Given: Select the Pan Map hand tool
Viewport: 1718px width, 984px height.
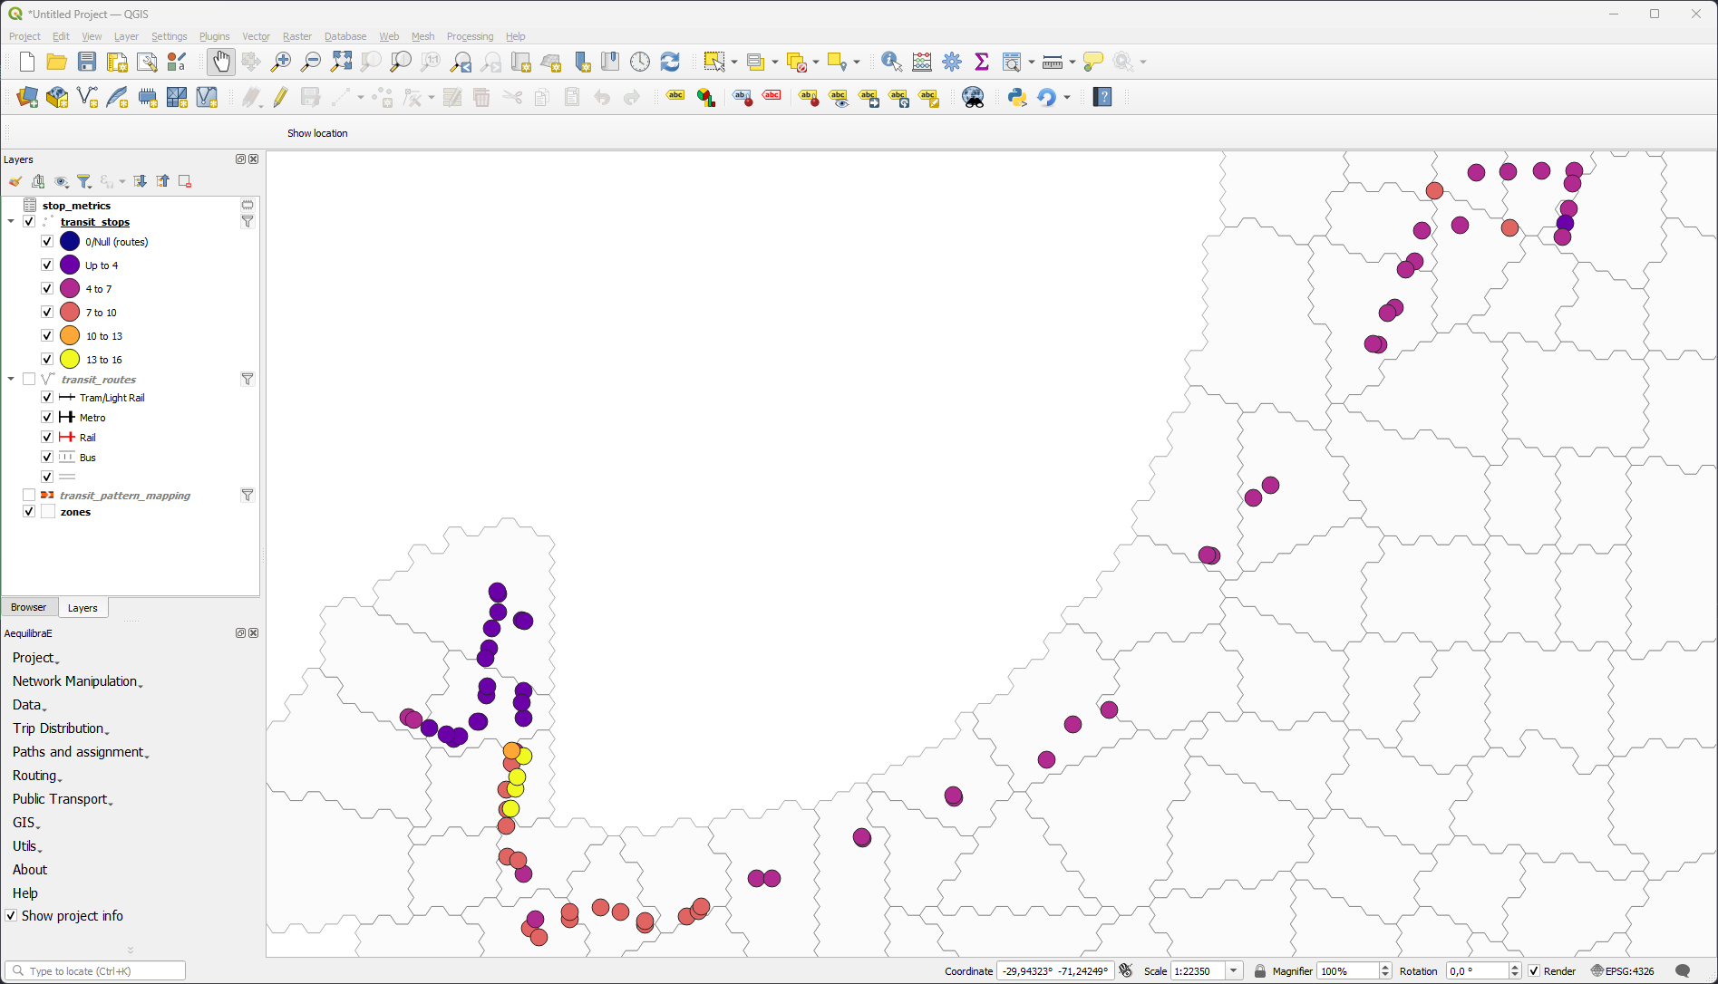Looking at the screenshot, I should tap(220, 62).
